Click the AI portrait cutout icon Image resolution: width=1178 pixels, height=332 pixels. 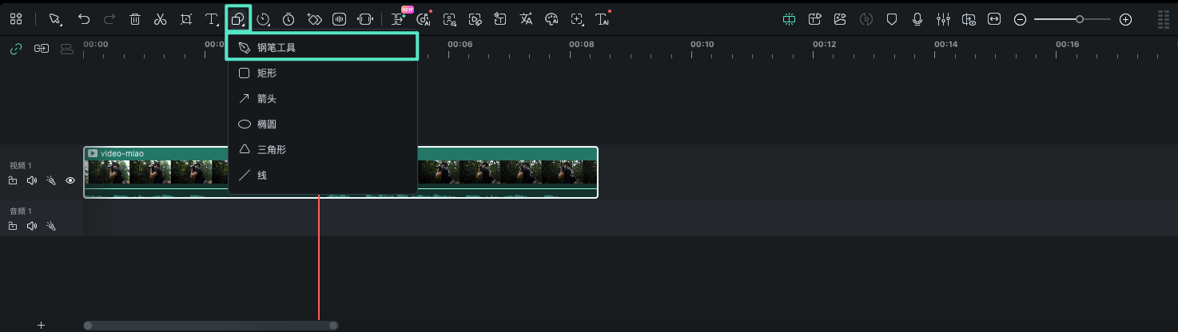point(449,19)
